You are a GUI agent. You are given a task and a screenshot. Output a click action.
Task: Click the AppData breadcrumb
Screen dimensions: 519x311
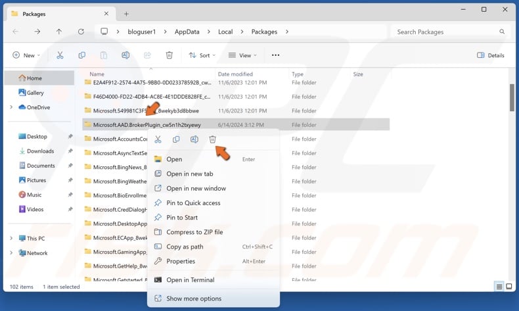click(187, 32)
